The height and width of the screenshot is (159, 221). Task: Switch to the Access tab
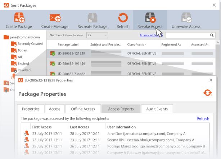55,109
